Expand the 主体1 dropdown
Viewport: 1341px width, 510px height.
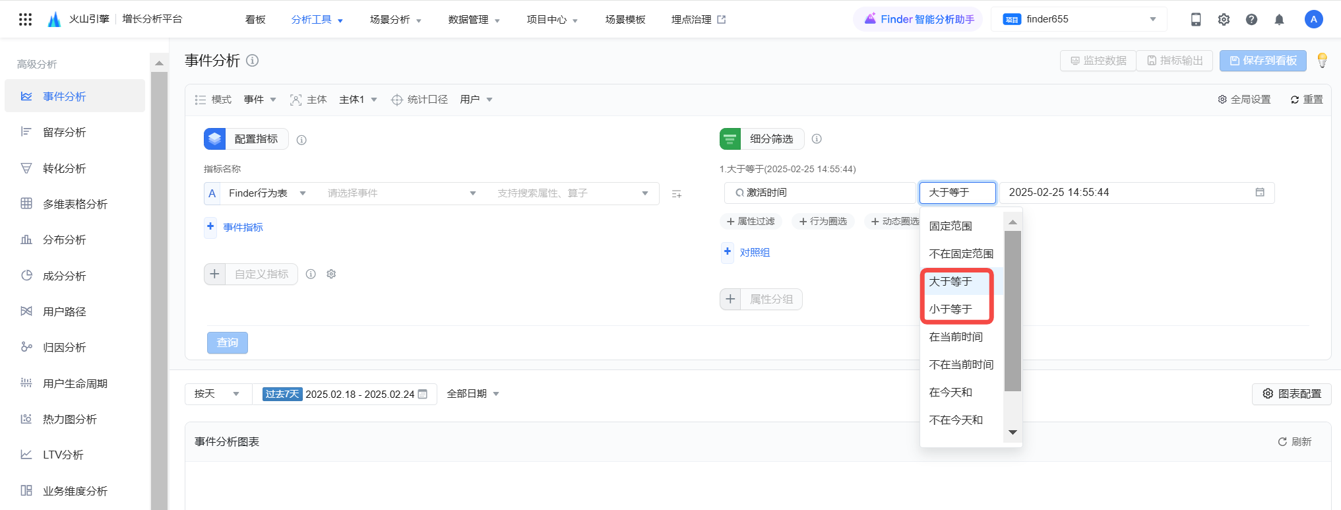click(x=358, y=100)
